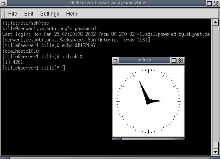Click the vertical scrollbar thumb
Image resolution: width=220 pixels, height=159 pixels.
[x=216, y=145]
